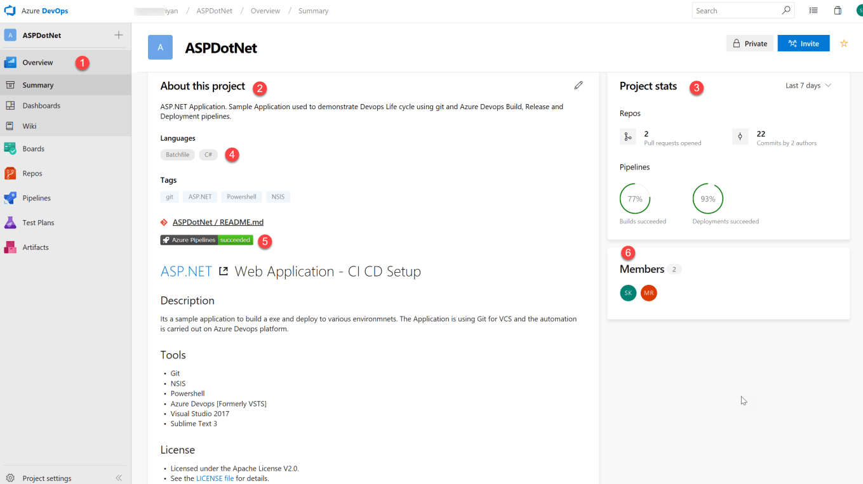Open Test Plans hub
This screenshot has height=484, width=863.
pos(38,223)
